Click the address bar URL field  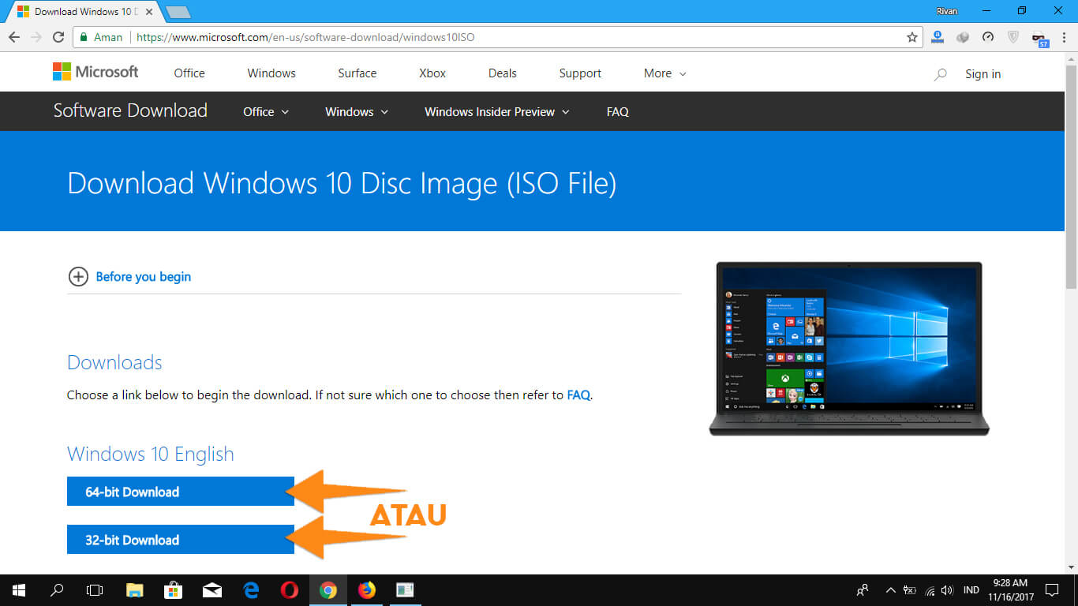click(x=497, y=37)
